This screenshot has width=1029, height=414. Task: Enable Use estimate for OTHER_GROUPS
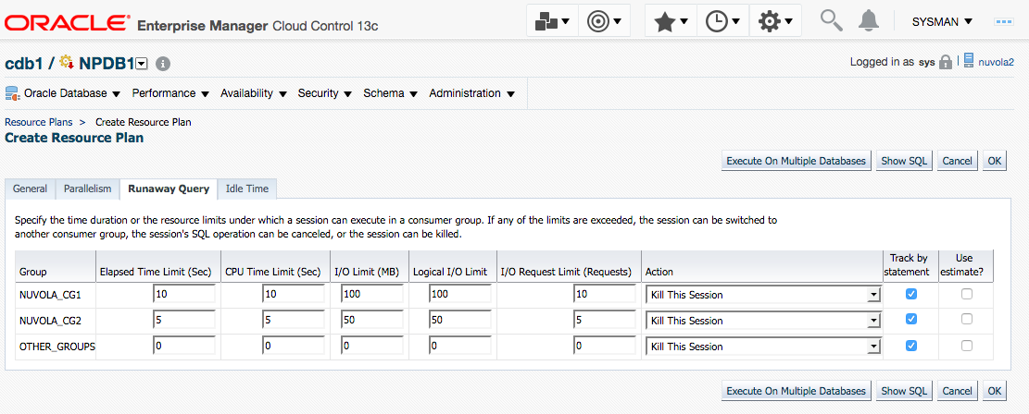click(x=967, y=346)
